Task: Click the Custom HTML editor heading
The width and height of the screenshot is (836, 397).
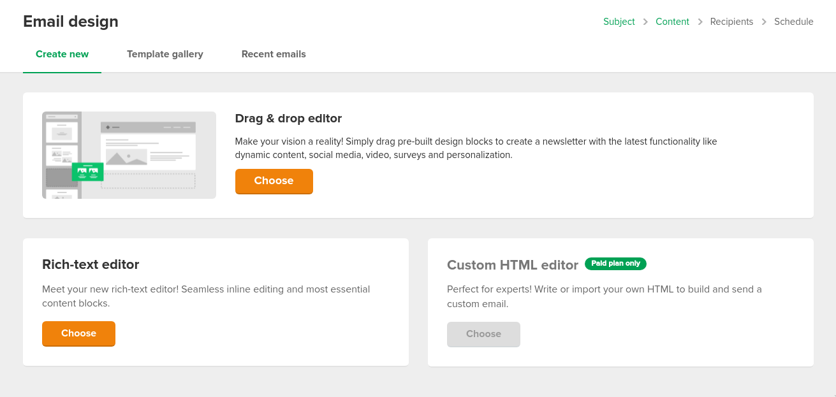Action: [513, 265]
